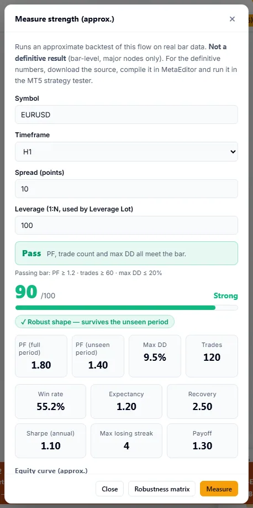Click the Robust shape checkmark badge
The height and width of the screenshot is (508, 253).
tap(94, 322)
